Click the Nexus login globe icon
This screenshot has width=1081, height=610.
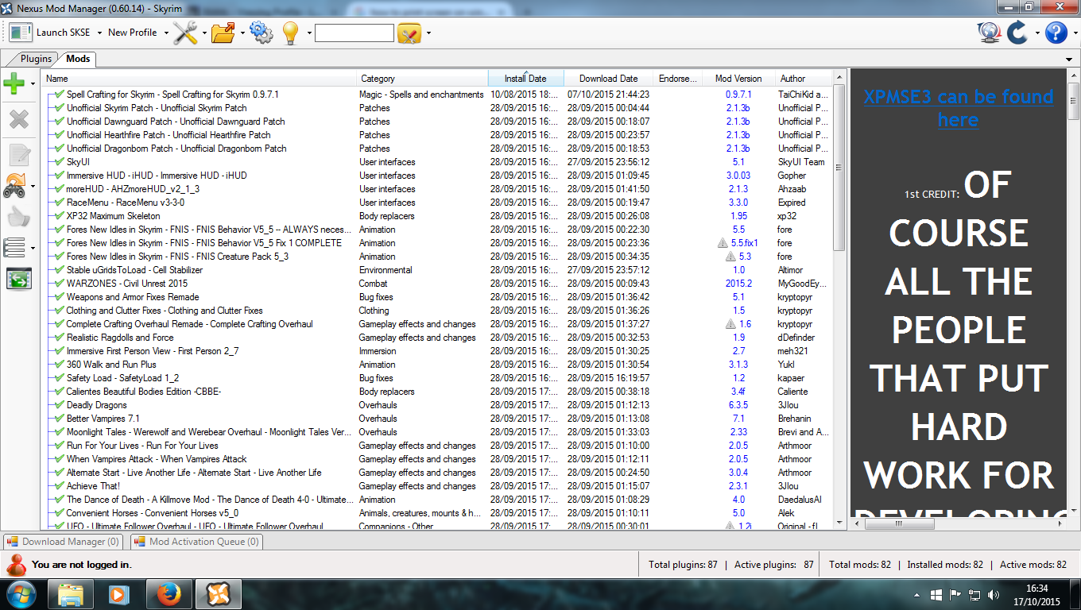tap(989, 33)
